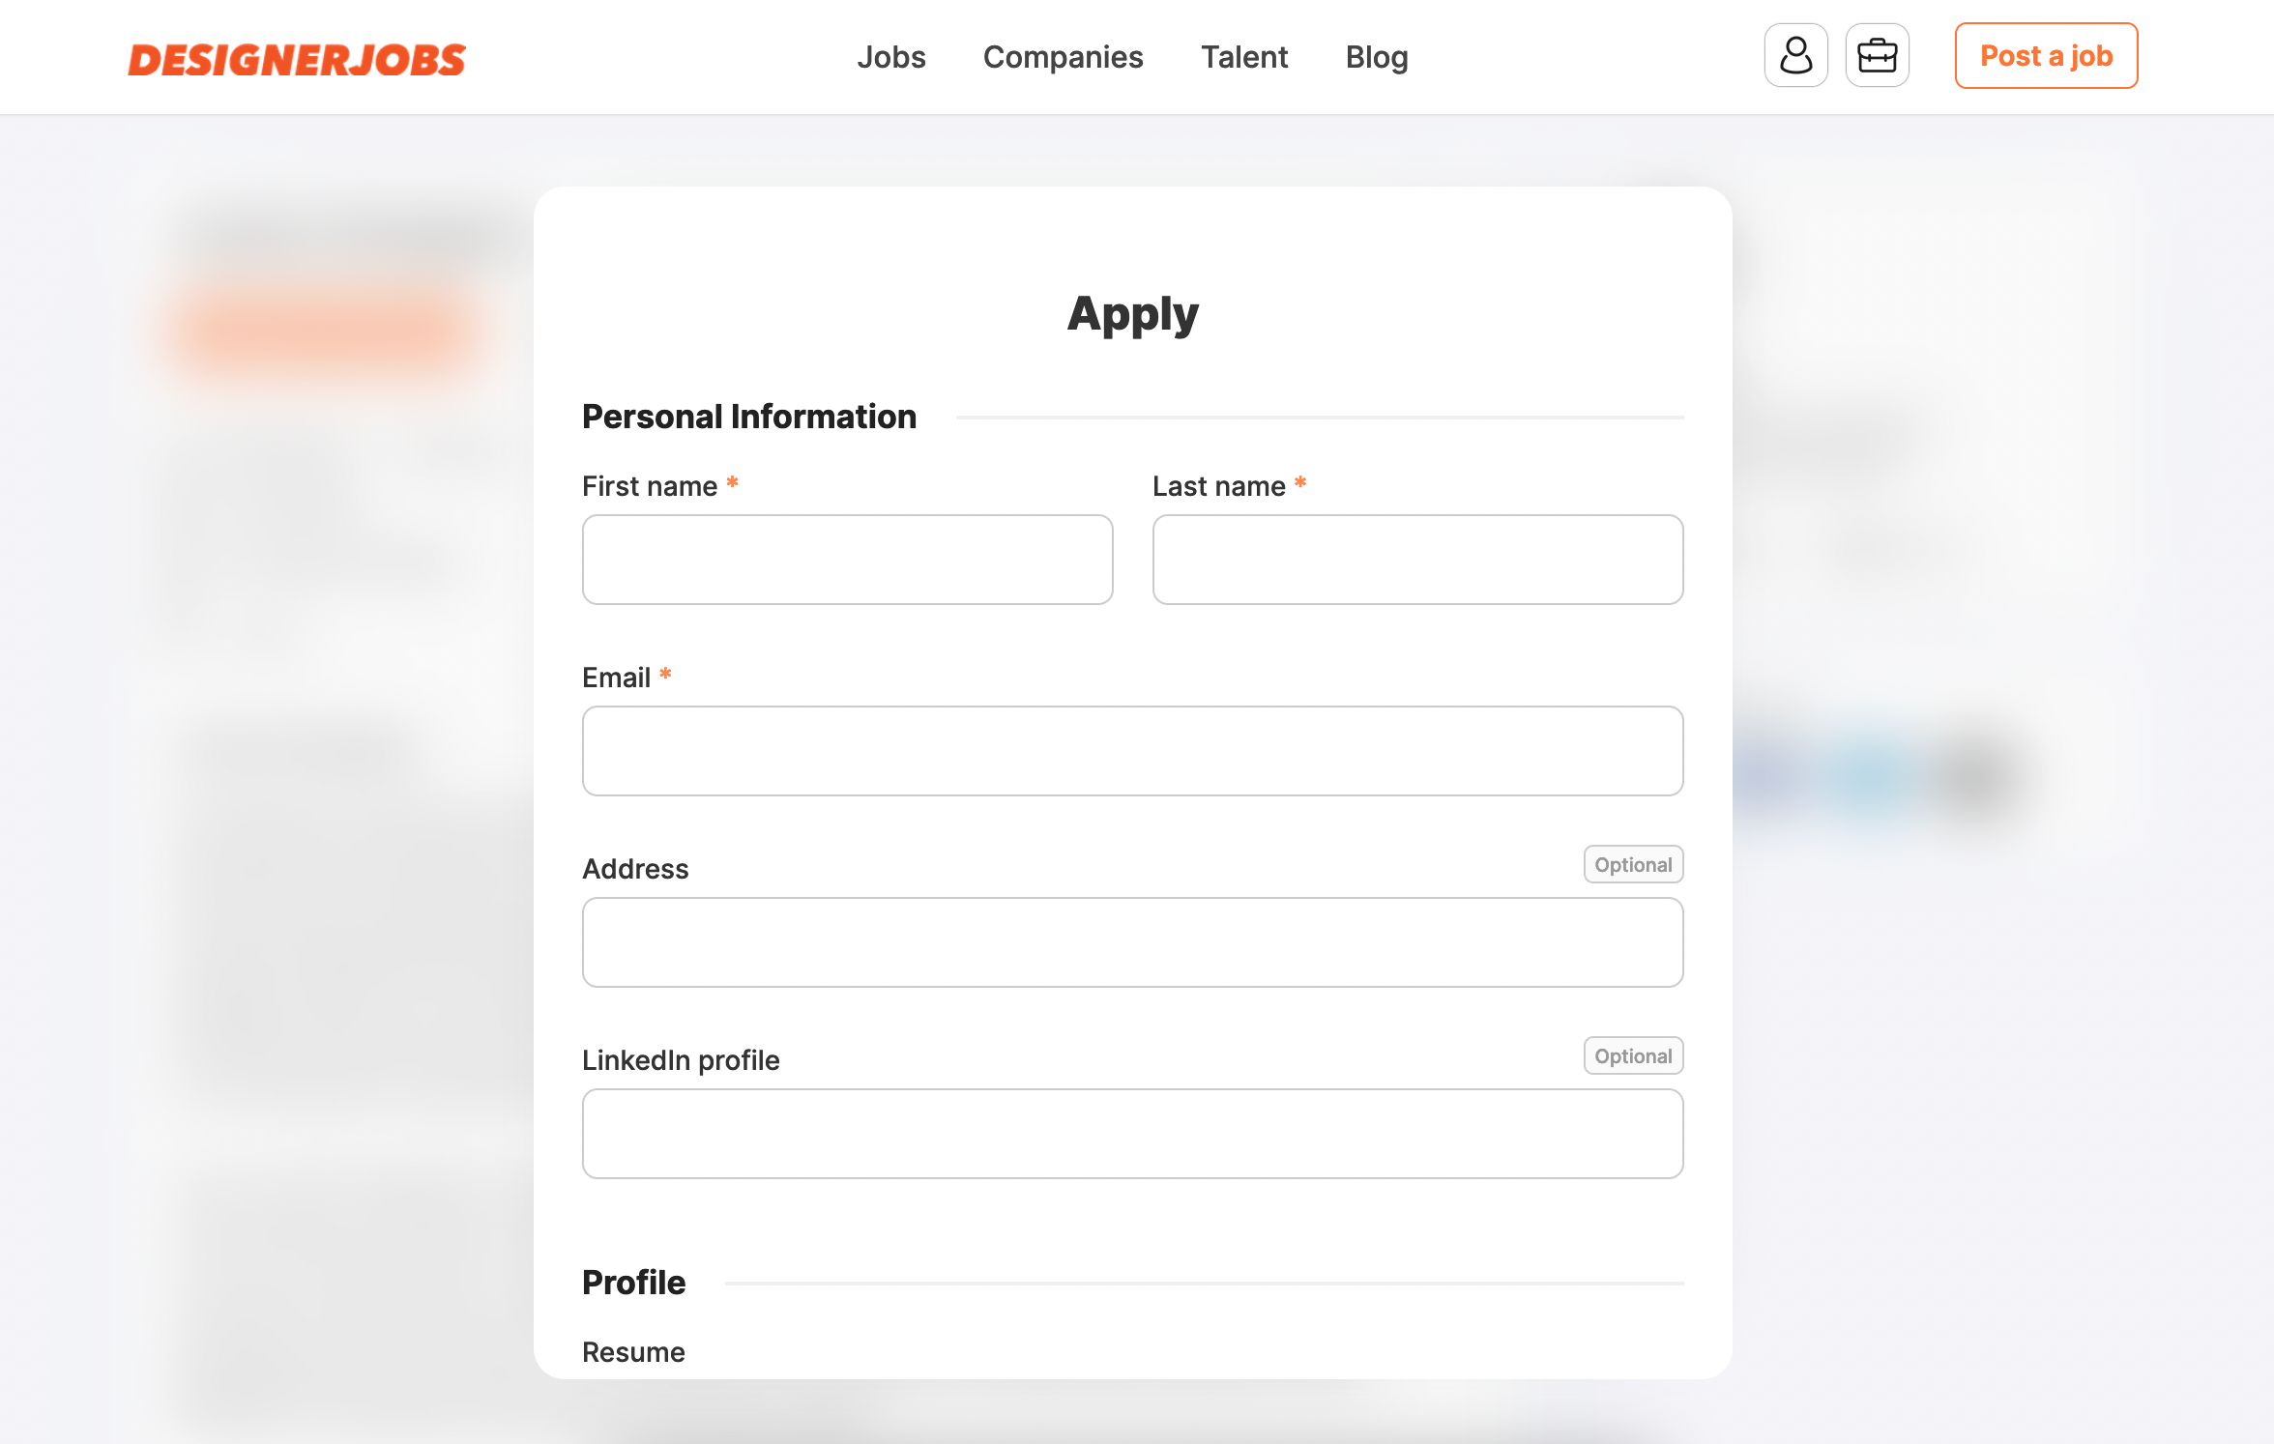This screenshot has height=1444, width=2274.
Task: Click the briefcase icon in header
Action: pyautogui.click(x=1877, y=56)
